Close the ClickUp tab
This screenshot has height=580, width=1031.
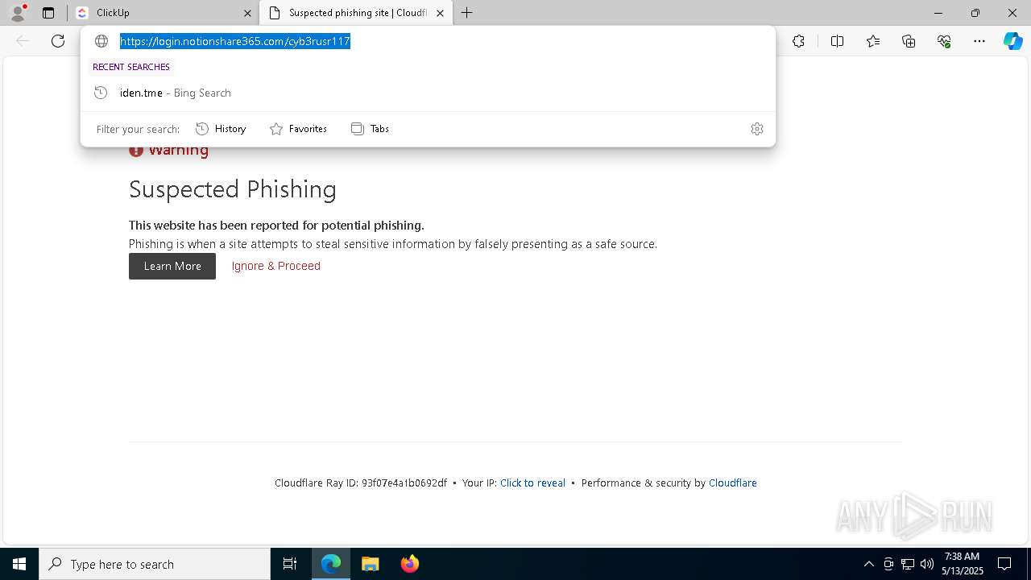pos(247,13)
